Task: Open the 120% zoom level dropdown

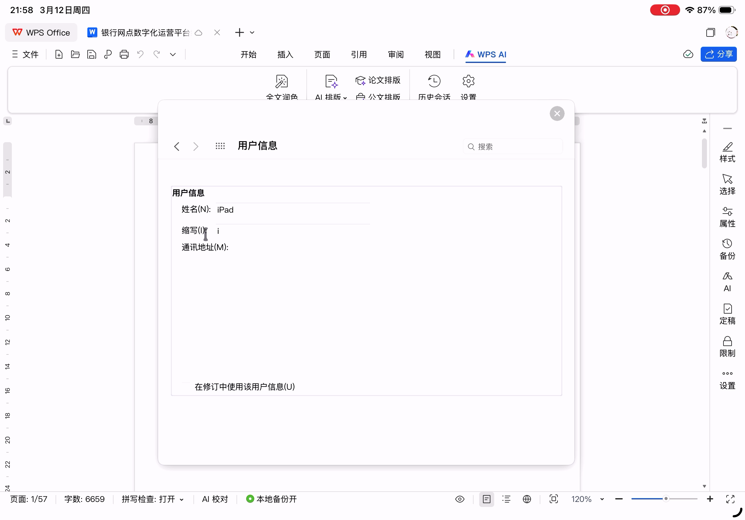Action: pyautogui.click(x=602, y=499)
